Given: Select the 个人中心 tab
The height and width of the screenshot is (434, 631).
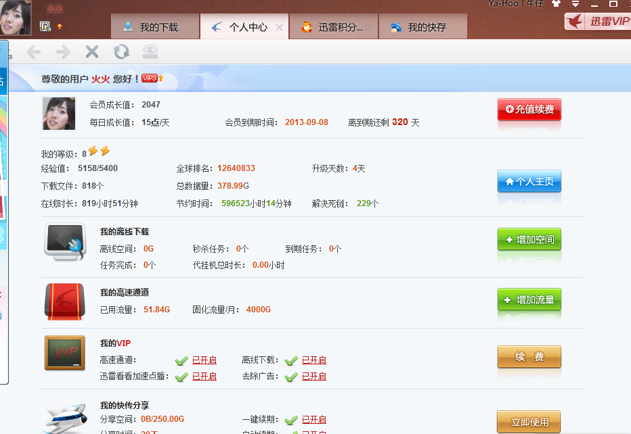Looking at the screenshot, I should (x=244, y=27).
